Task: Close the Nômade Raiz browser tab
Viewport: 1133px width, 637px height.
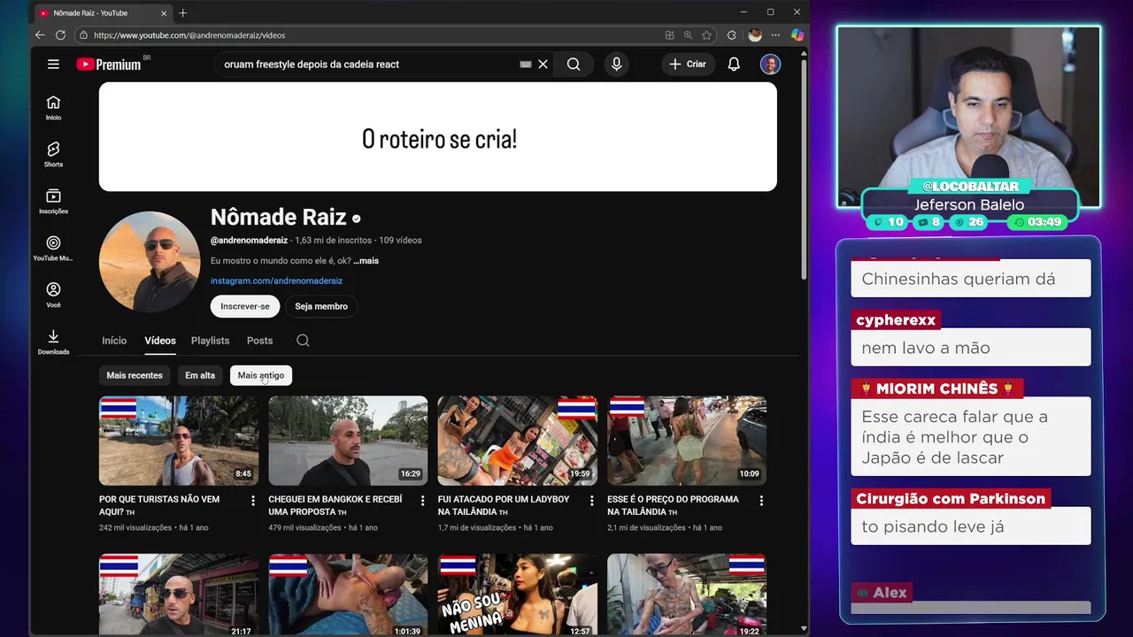Action: [x=163, y=13]
